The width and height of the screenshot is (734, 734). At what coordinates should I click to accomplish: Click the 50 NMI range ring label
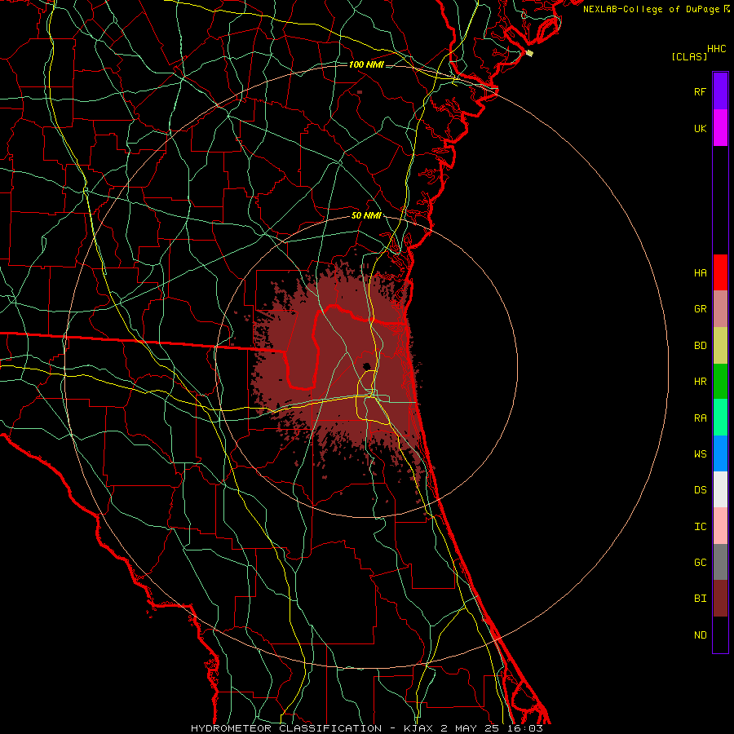pyautogui.click(x=366, y=216)
